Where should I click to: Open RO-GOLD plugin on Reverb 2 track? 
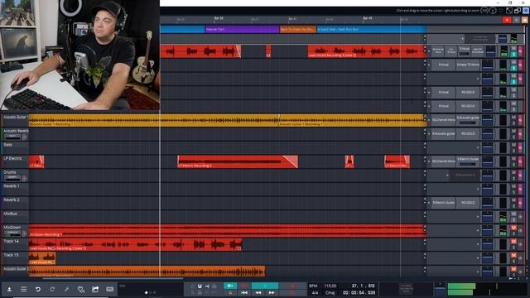click(x=468, y=203)
